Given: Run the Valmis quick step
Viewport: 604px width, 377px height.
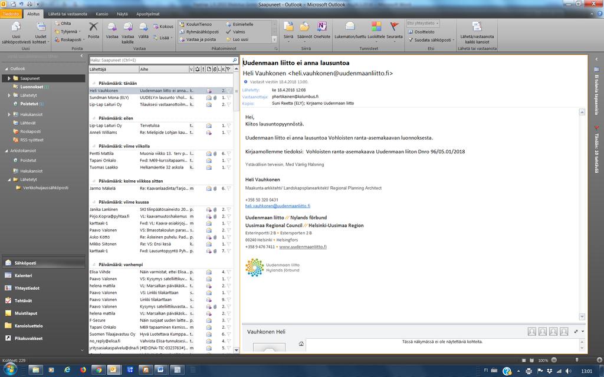Looking at the screenshot, I should 236,32.
